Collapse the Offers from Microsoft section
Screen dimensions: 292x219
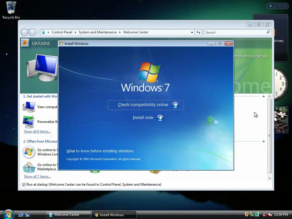pyautogui.click(x=263, y=141)
